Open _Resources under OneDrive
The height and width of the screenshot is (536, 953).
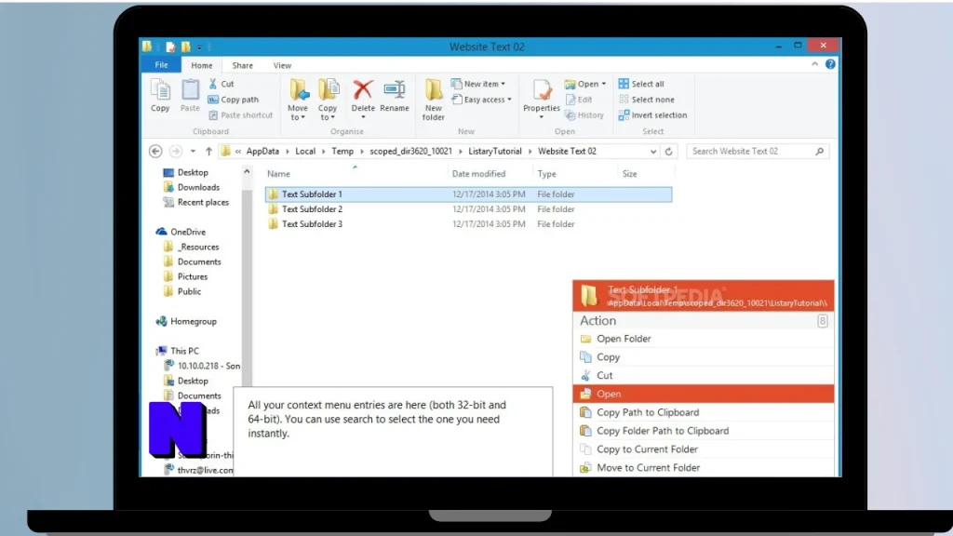tap(192, 247)
